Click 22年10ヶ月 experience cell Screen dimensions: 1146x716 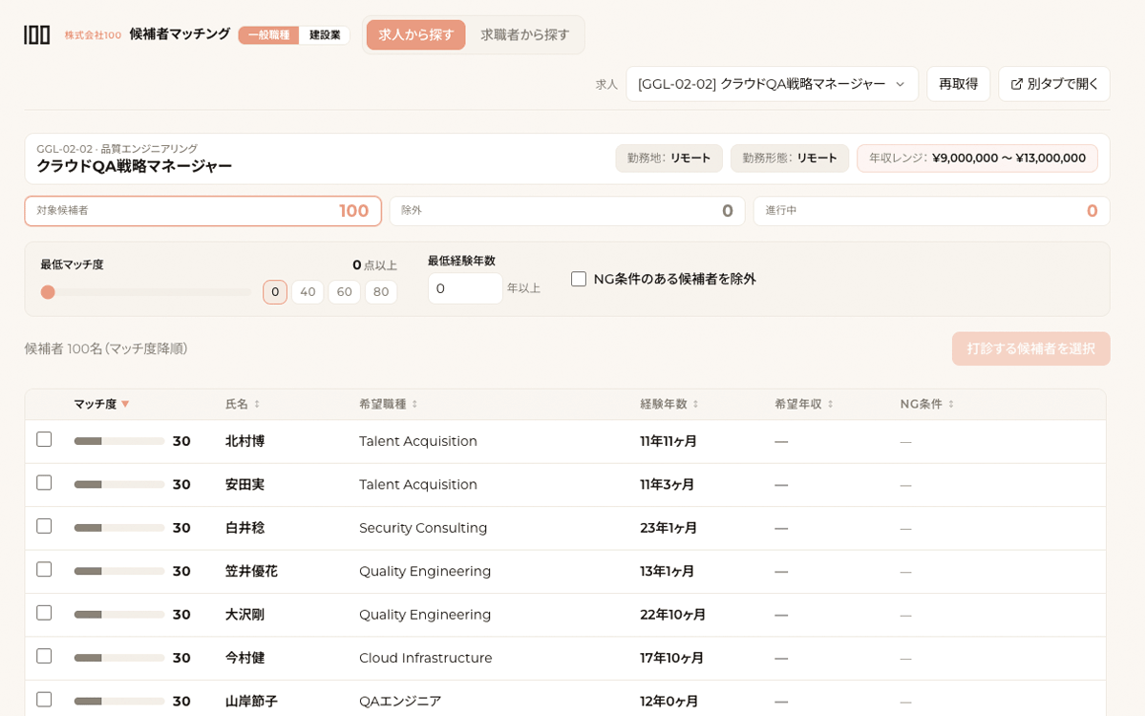(673, 615)
